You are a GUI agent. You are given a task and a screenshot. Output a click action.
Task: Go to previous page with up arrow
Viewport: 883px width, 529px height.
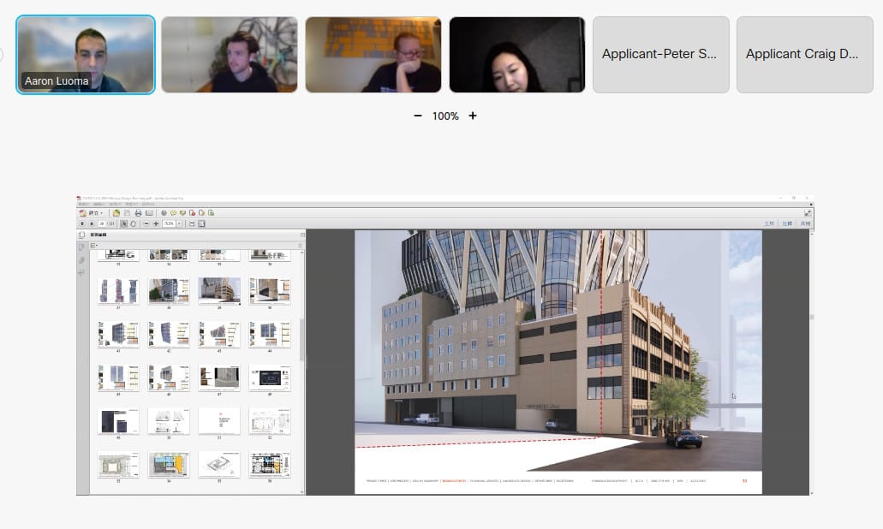[81, 223]
